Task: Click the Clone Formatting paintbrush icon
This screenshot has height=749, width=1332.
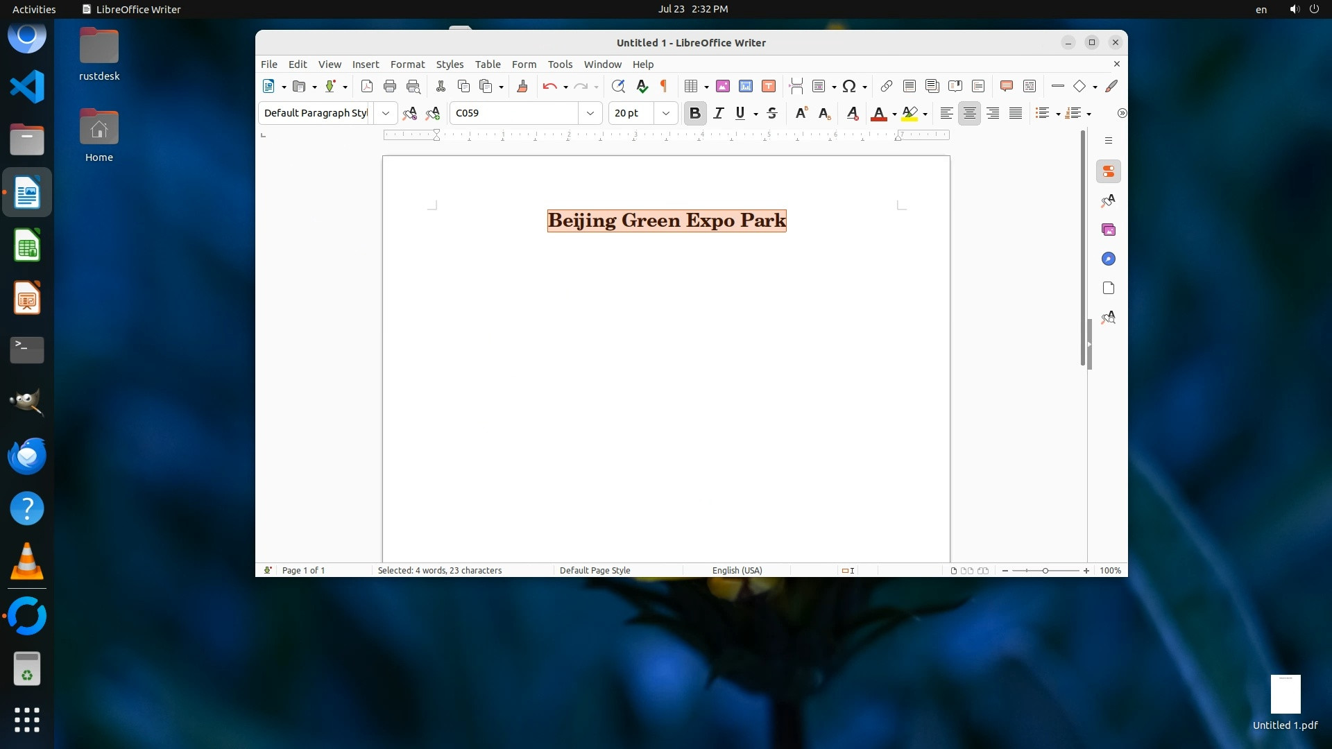Action: (x=522, y=86)
